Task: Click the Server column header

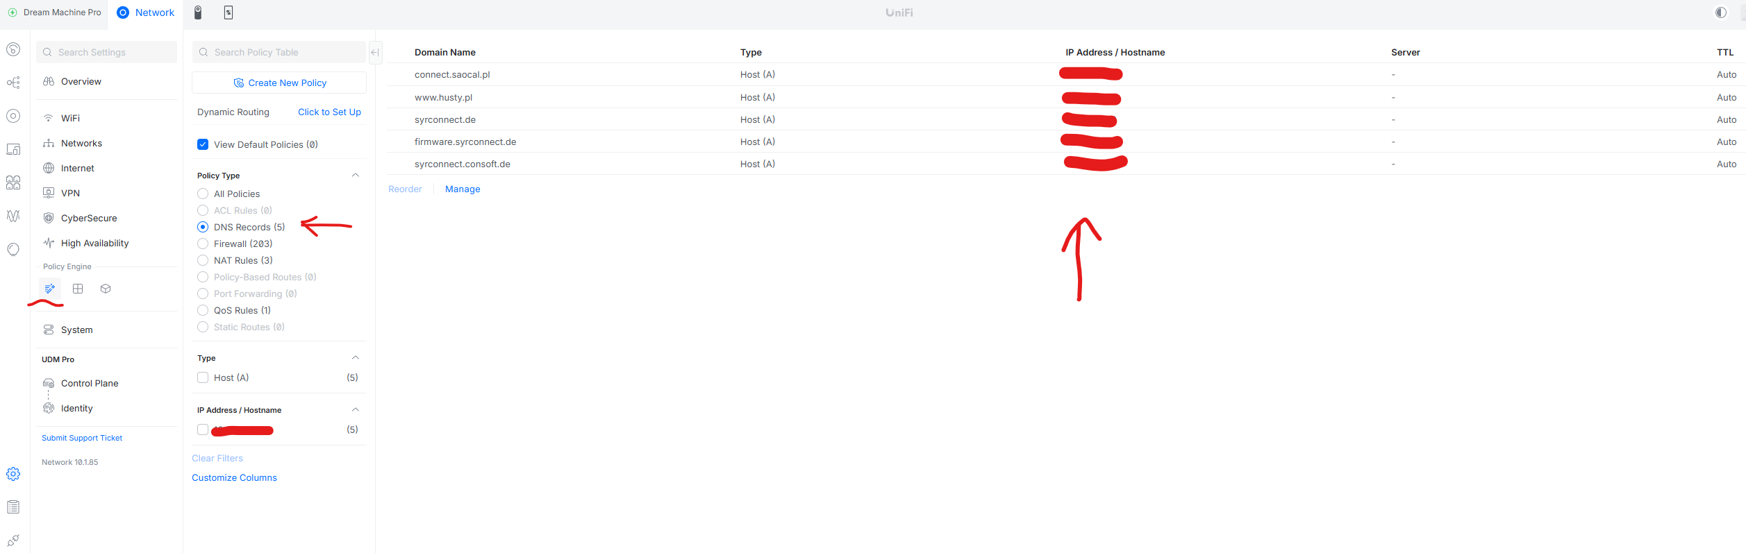Action: click(x=1406, y=52)
